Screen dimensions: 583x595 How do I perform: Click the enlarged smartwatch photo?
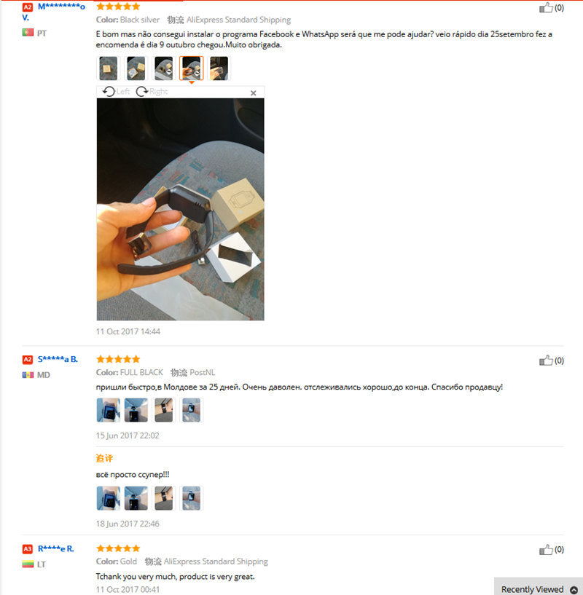coord(181,210)
